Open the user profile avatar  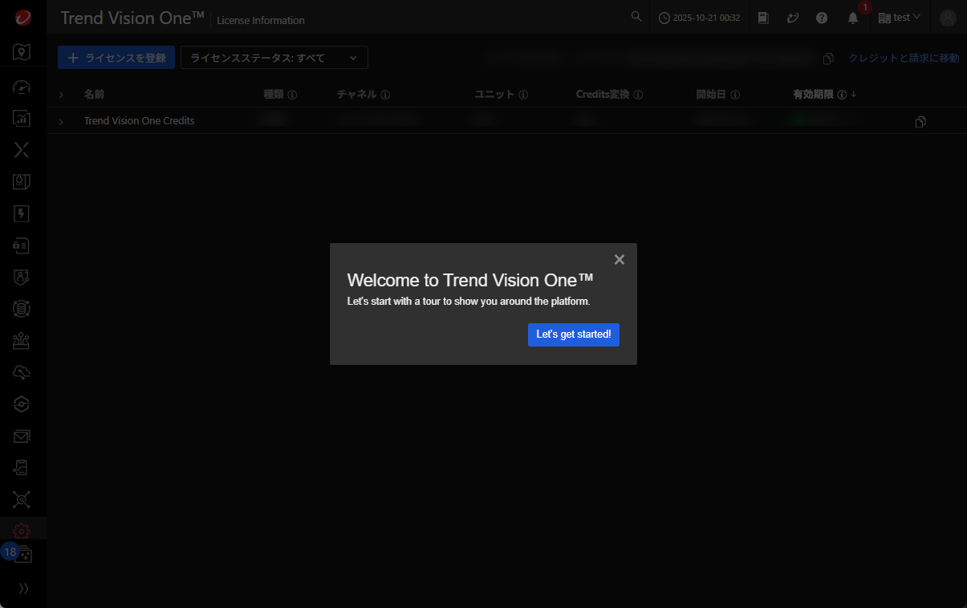(948, 18)
